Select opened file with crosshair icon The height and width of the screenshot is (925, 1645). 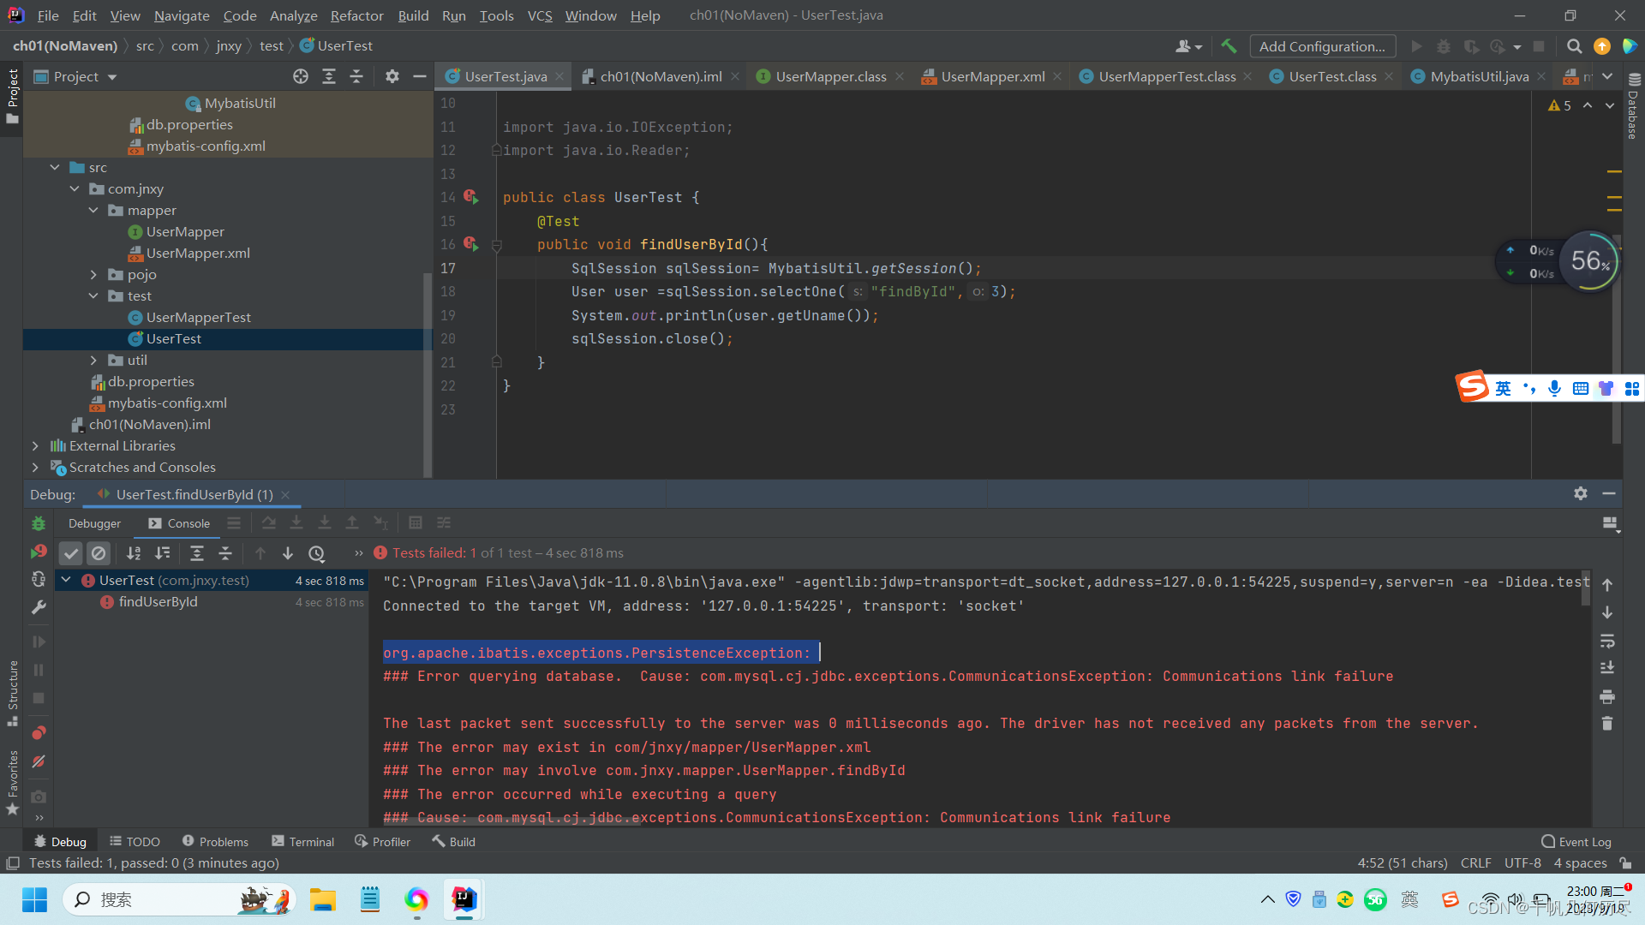point(300,76)
